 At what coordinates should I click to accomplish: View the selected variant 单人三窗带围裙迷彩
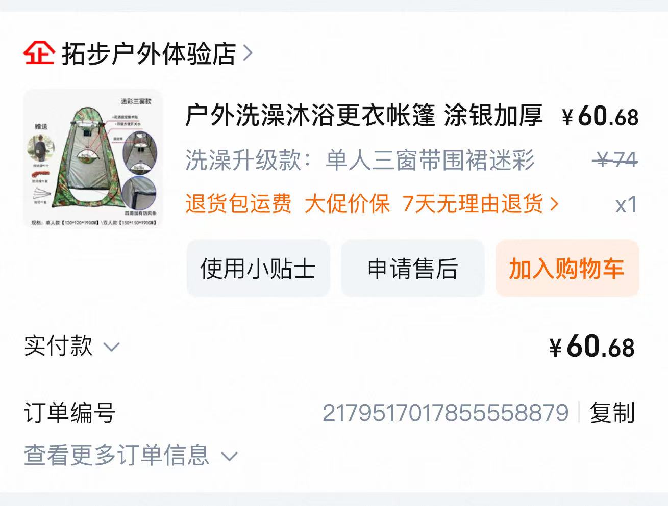pyautogui.click(x=430, y=160)
